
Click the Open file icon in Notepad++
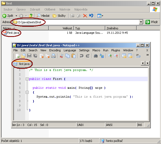[23, 56]
